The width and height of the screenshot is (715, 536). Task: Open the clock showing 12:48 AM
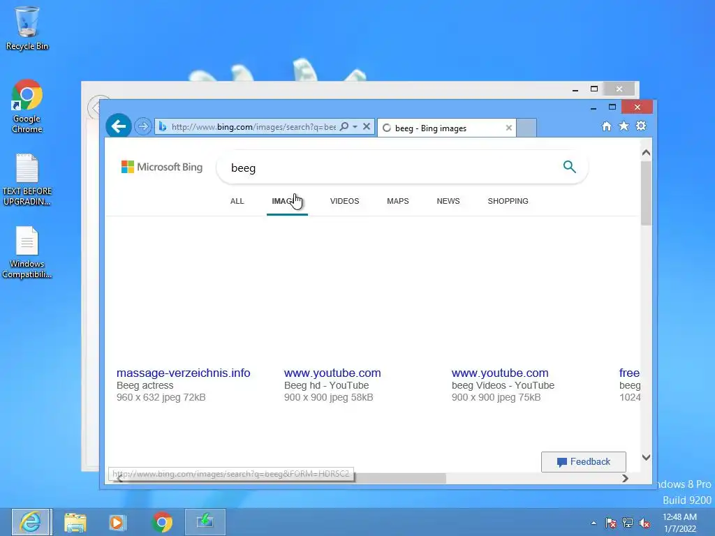coord(679,523)
